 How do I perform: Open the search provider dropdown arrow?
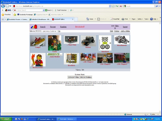[159, 6]
